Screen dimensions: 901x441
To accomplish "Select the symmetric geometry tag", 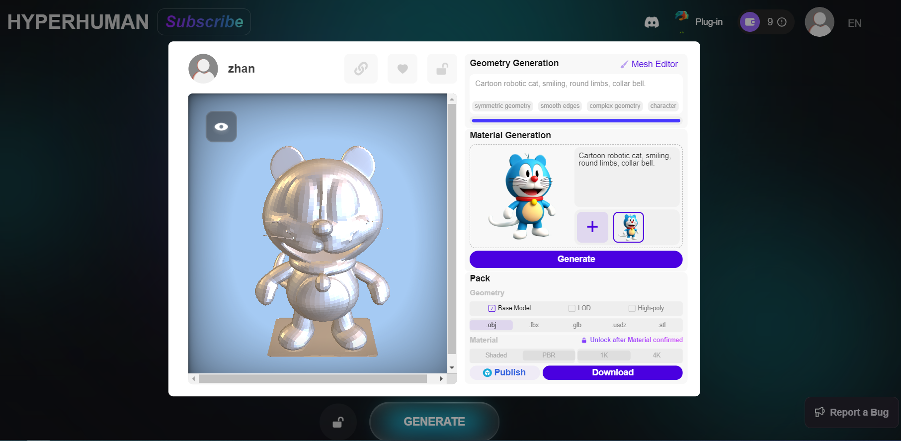I will (502, 106).
